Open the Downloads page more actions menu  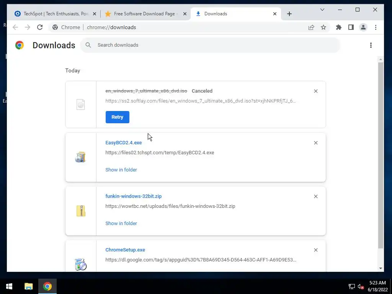(371, 45)
